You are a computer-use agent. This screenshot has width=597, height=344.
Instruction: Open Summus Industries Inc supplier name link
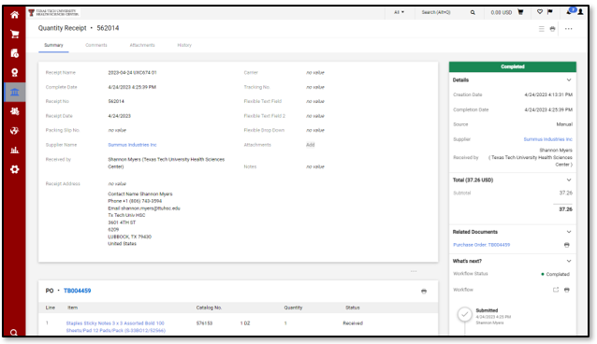[x=132, y=145]
